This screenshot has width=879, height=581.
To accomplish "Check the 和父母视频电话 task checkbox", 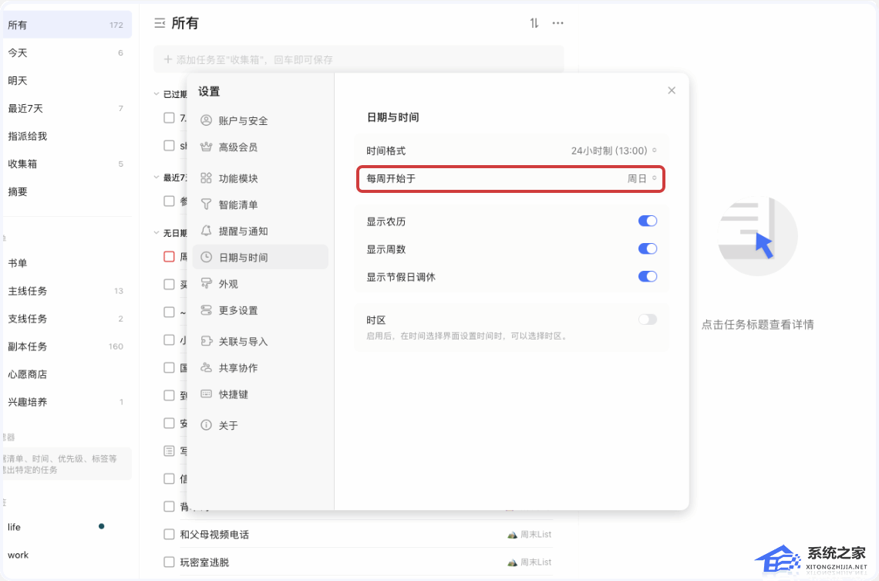I will click(169, 534).
